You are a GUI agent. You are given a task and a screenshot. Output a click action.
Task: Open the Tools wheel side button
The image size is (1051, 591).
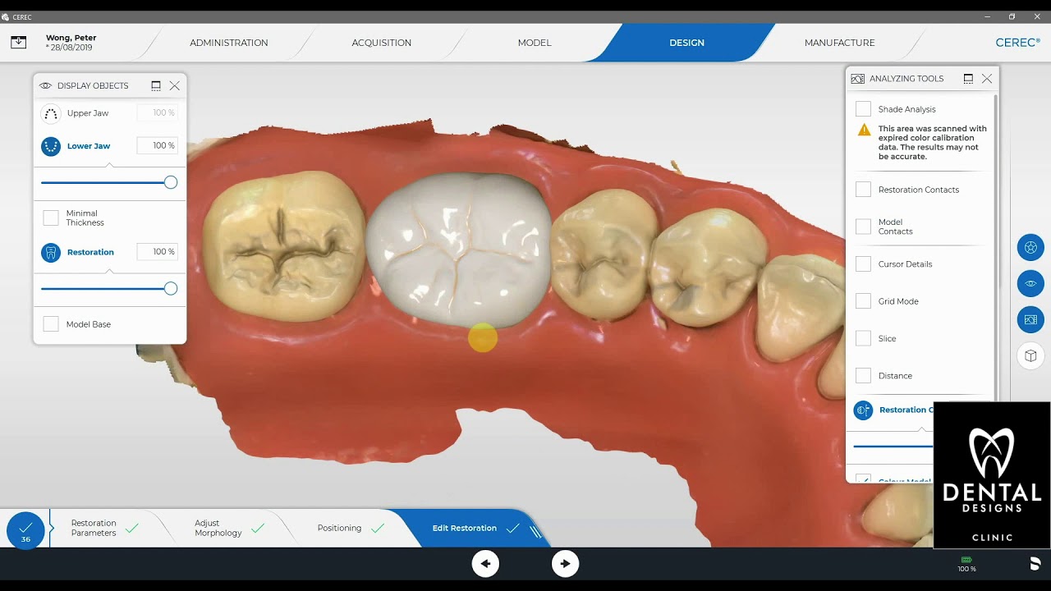1030,247
